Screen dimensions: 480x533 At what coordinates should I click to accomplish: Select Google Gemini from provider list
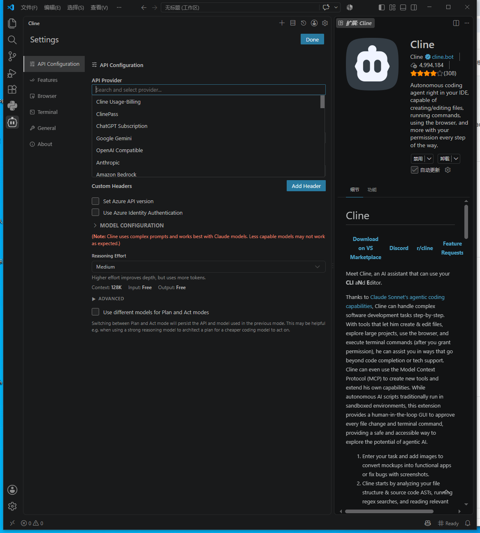point(208,138)
